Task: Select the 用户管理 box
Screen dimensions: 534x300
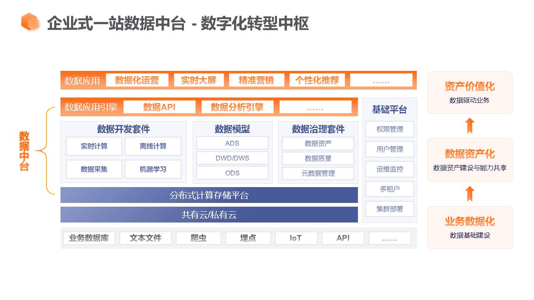Action: (x=390, y=149)
